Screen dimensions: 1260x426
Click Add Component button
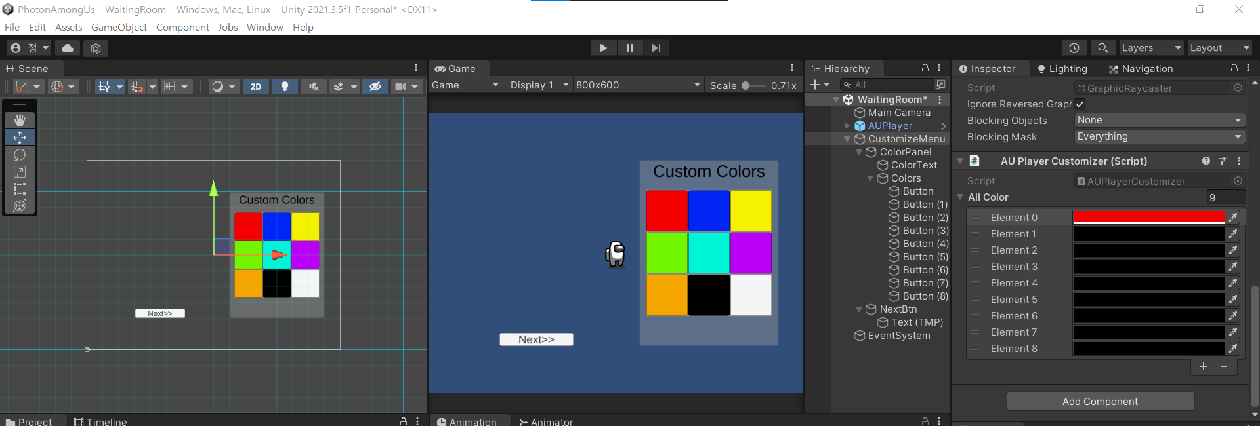click(1101, 401)
